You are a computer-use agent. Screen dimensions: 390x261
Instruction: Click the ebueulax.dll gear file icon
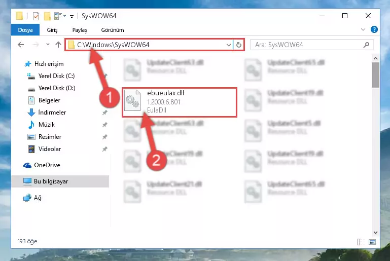point(132,100)
